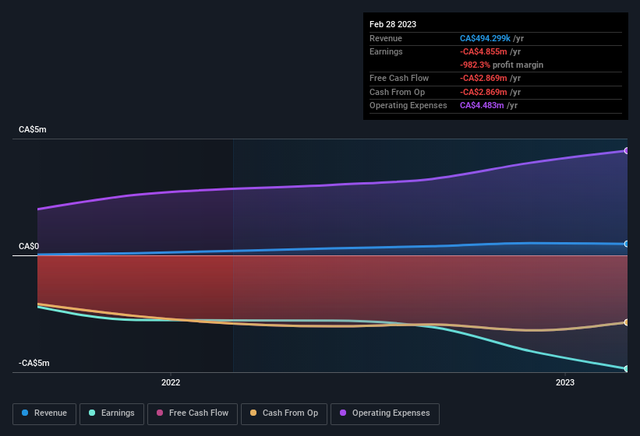The image size is (640, 436).
Task: Click the Revenue tooltip row label
Action: [386, 38]
